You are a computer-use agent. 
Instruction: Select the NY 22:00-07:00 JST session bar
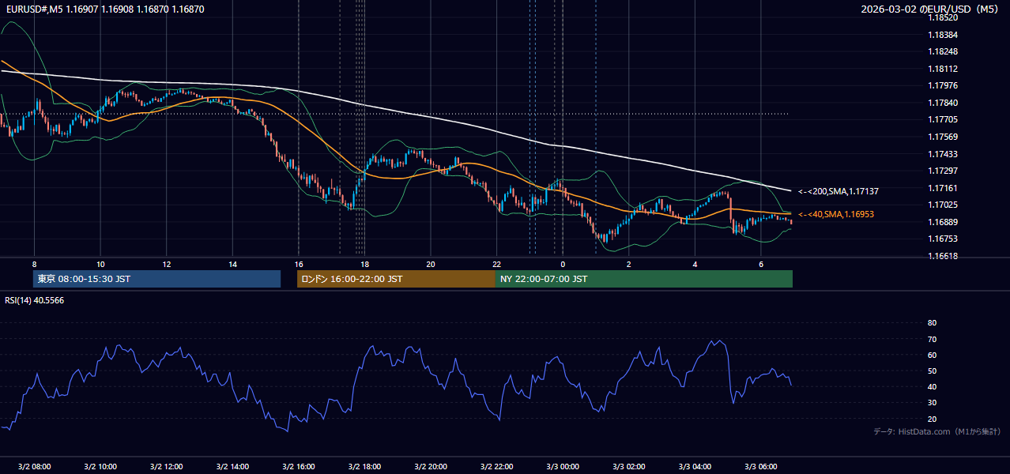point(644,279)
